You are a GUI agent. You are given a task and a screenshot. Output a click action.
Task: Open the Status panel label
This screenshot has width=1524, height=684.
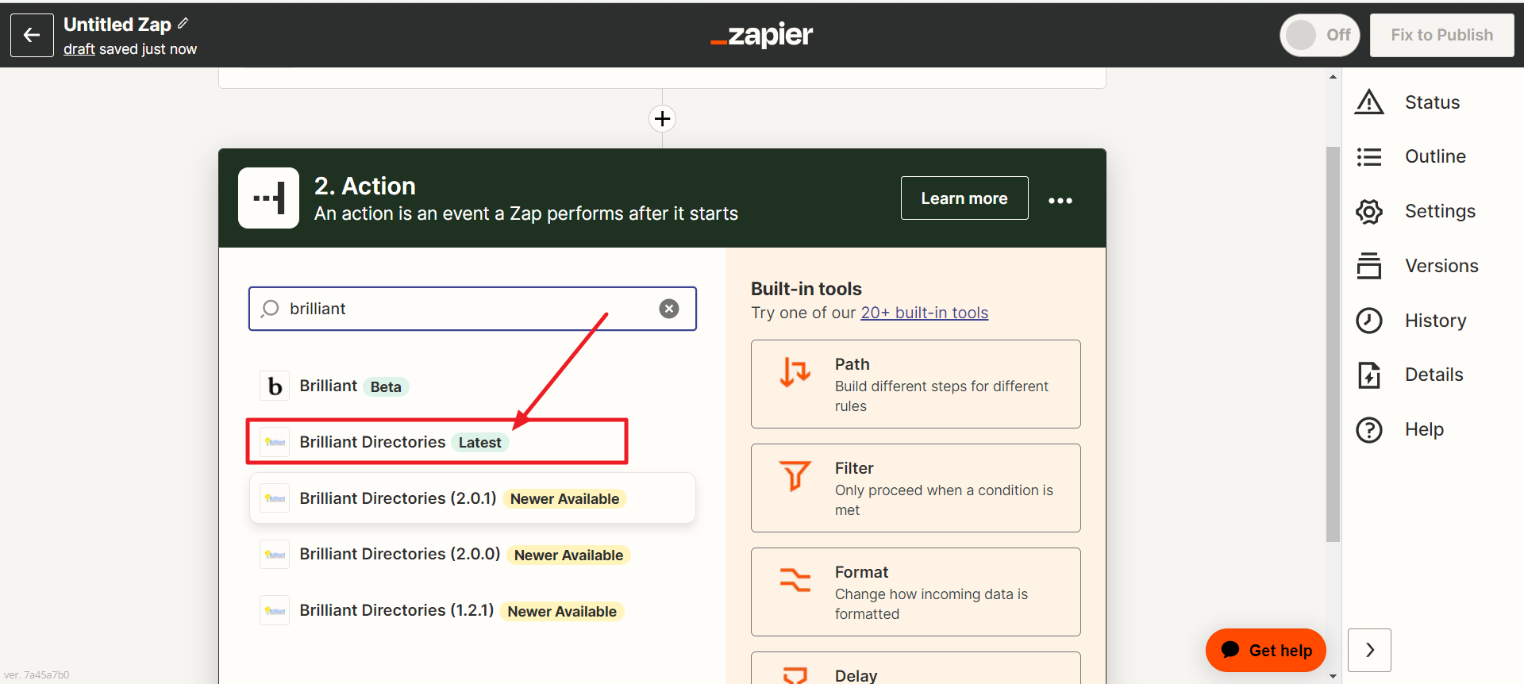tap(1432, 102)
